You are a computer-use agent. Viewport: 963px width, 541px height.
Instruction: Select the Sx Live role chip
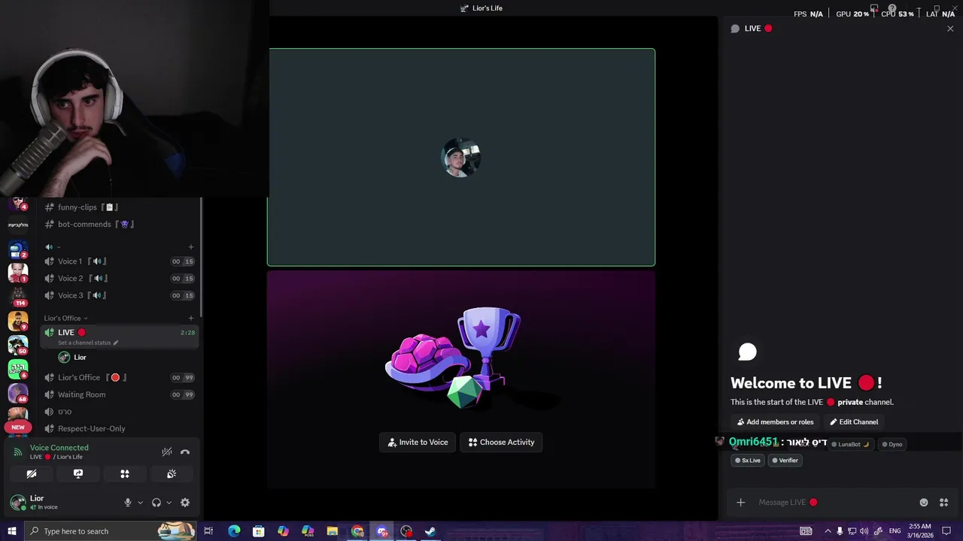(747, 461)
